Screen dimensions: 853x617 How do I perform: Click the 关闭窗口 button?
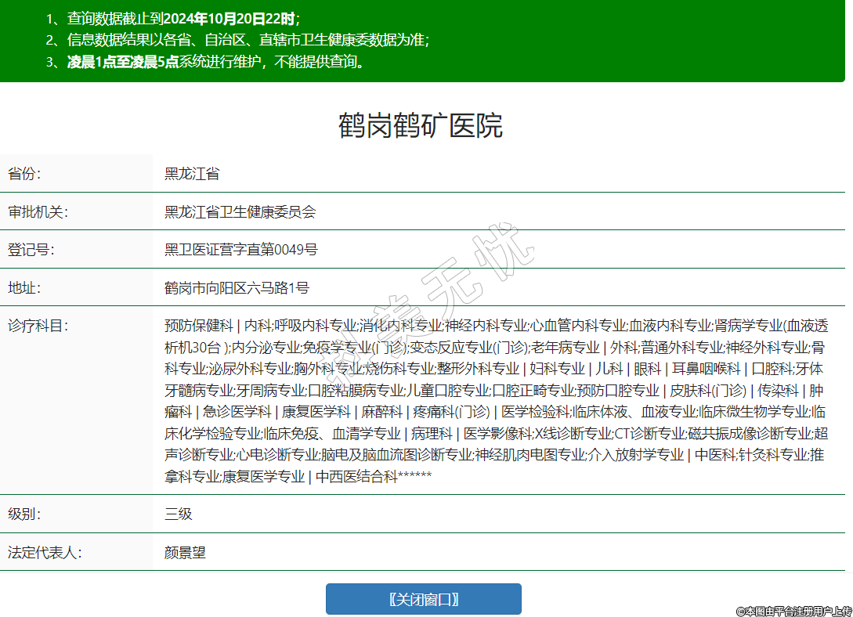pyautogui.click(x=423, y=599)
